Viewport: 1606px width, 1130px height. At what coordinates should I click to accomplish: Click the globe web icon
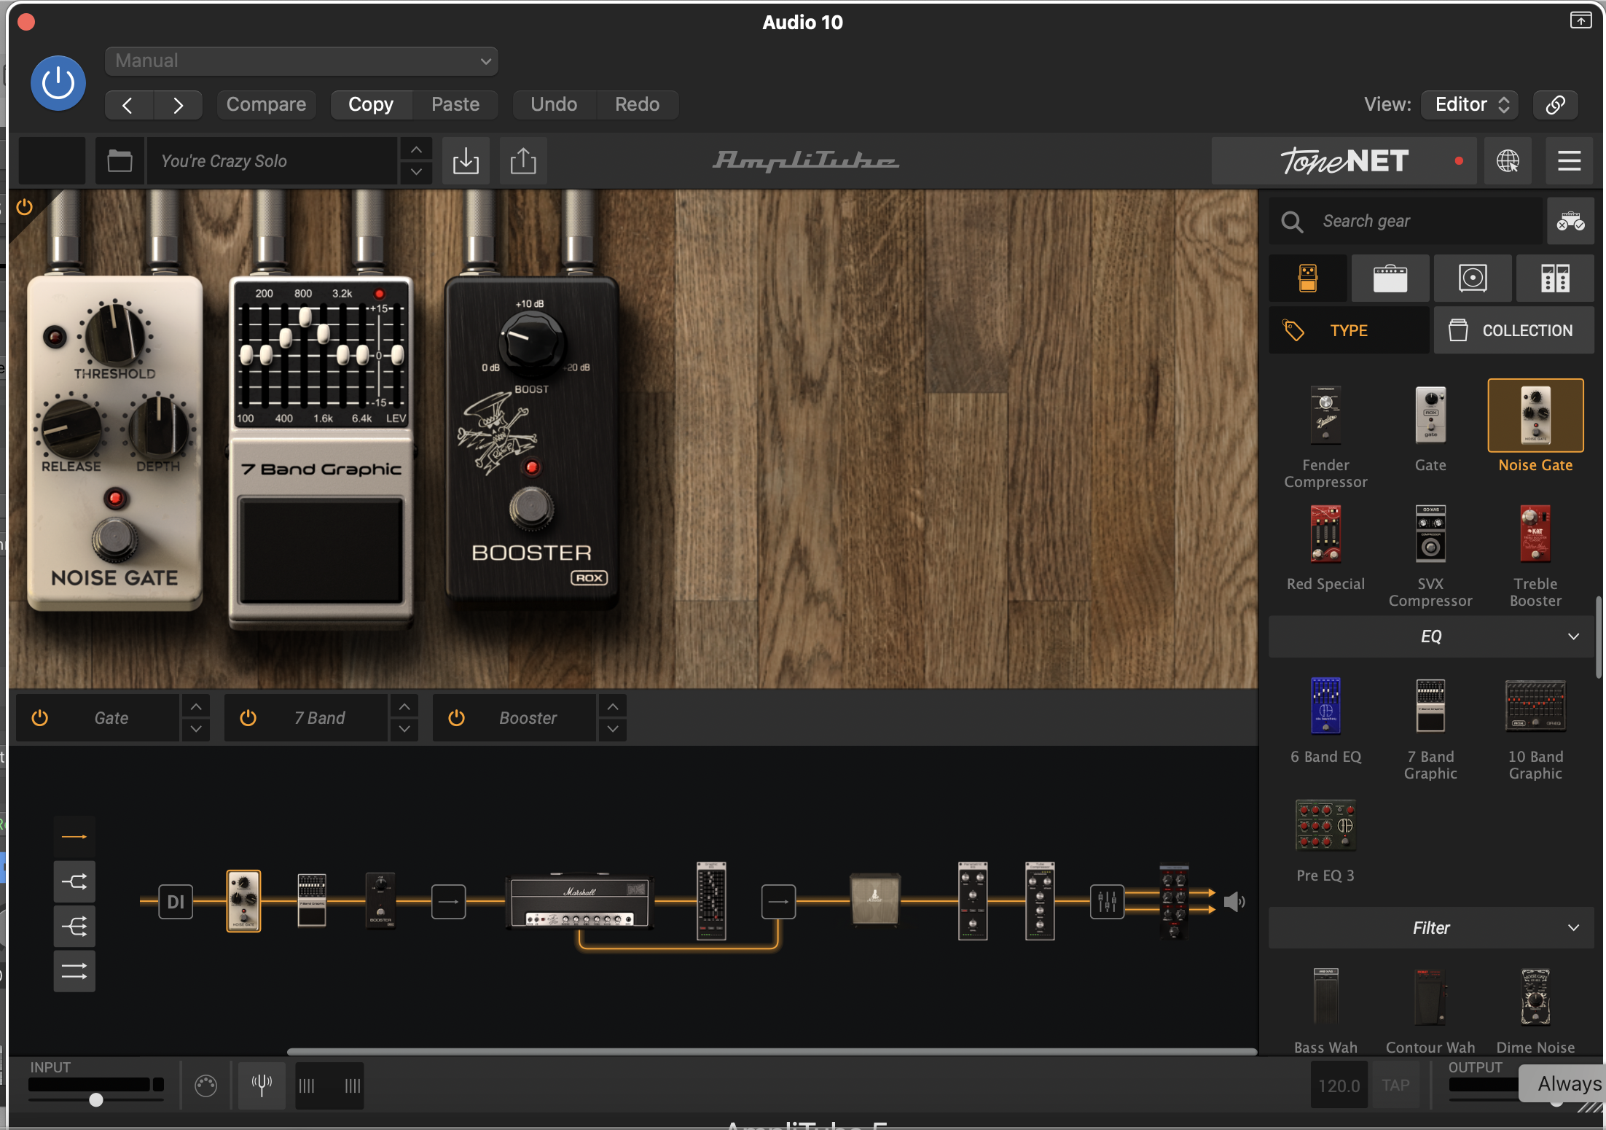point(1508,161)
